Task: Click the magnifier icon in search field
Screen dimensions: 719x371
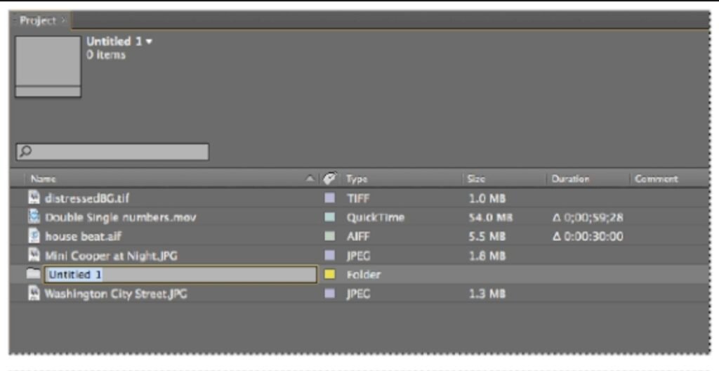Action: click(25, 152)
